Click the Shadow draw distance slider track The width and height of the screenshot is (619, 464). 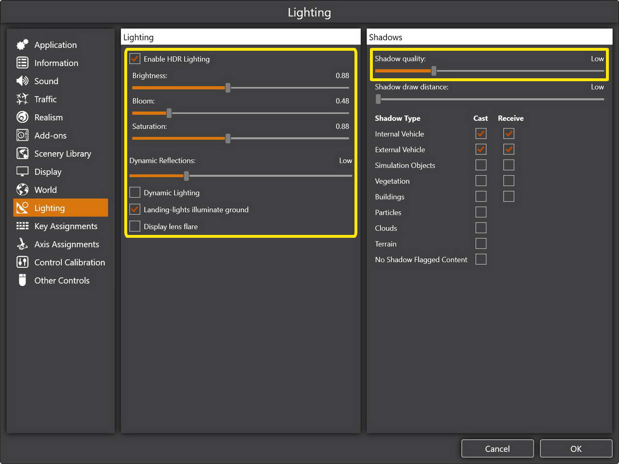pyautogui.click(x=491, y=99)
